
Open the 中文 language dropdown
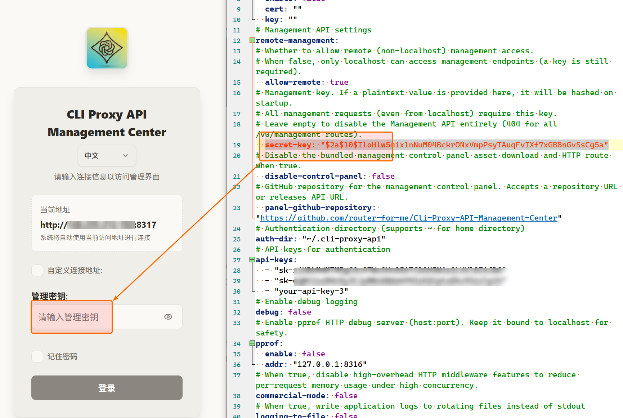pyautogui.click(x=107, y=156)
